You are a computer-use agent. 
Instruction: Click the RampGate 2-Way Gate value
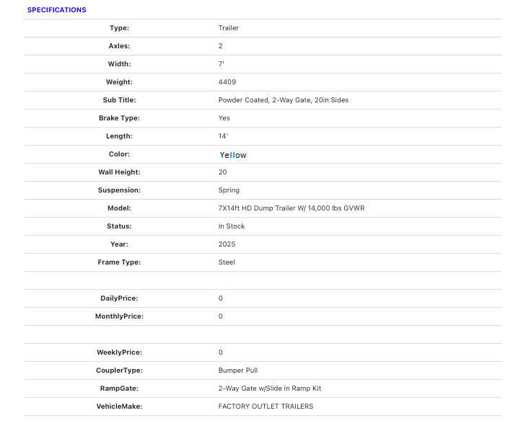pyautogui.click(x=269, y=389)
